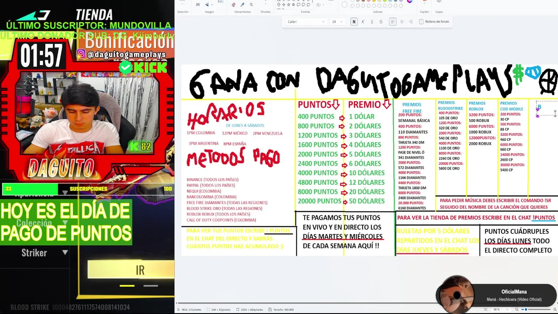Pick the five-point star shape
The height and width of the screenshot is (314, 558).
click(x=288, y=4)
